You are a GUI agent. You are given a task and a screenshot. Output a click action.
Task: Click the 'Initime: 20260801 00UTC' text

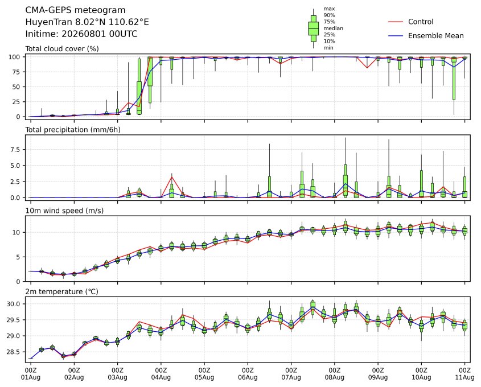(81, 34)
